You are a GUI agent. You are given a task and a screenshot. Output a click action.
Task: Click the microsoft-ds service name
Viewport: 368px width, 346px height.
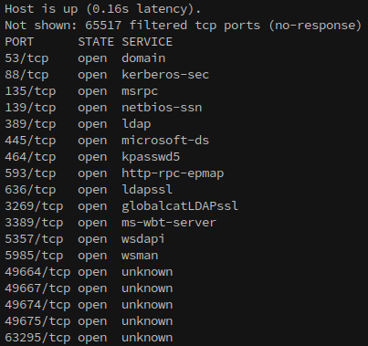tap(165, 141)
